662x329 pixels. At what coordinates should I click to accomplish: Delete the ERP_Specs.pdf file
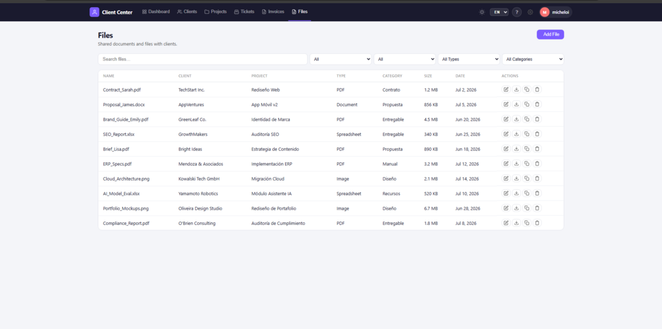pos(537,164)
